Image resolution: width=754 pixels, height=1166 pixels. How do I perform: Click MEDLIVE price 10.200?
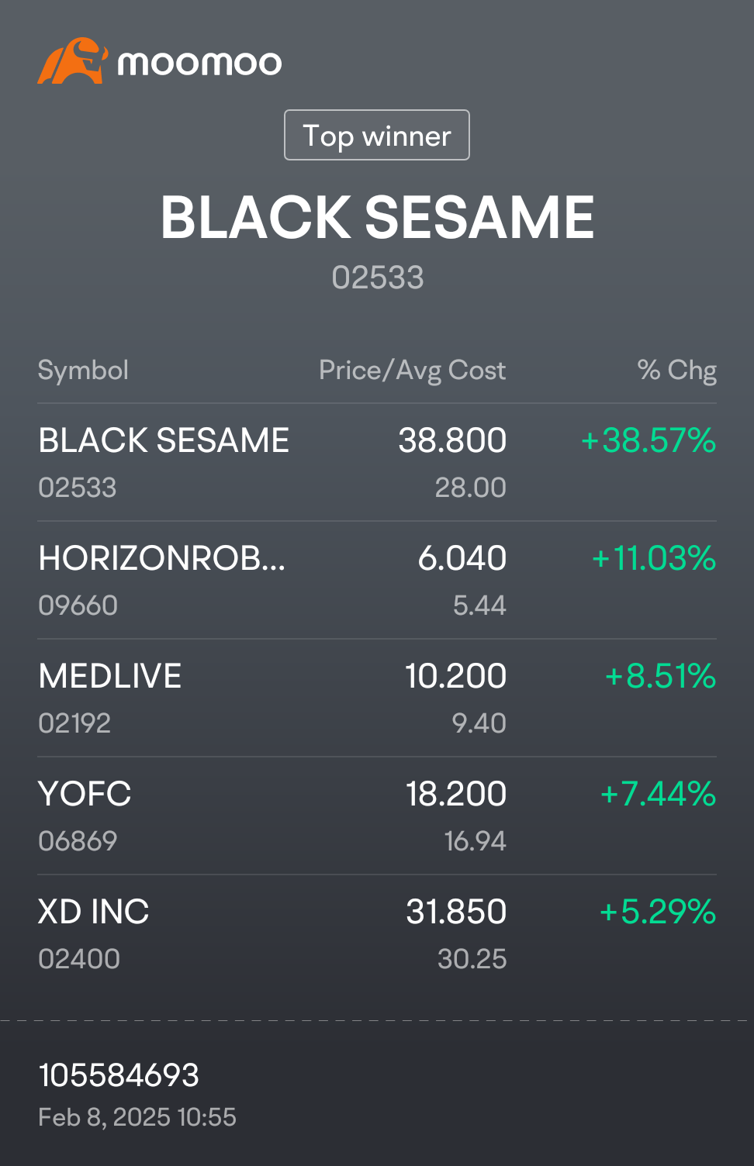[x=456, y=676]
